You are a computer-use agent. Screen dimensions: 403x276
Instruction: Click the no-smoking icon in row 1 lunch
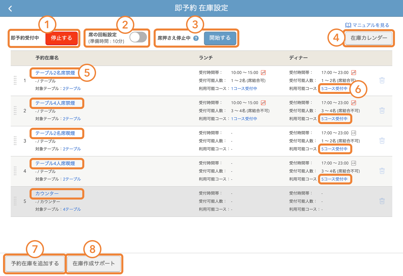pyautogui.click(x=263, y=72)
